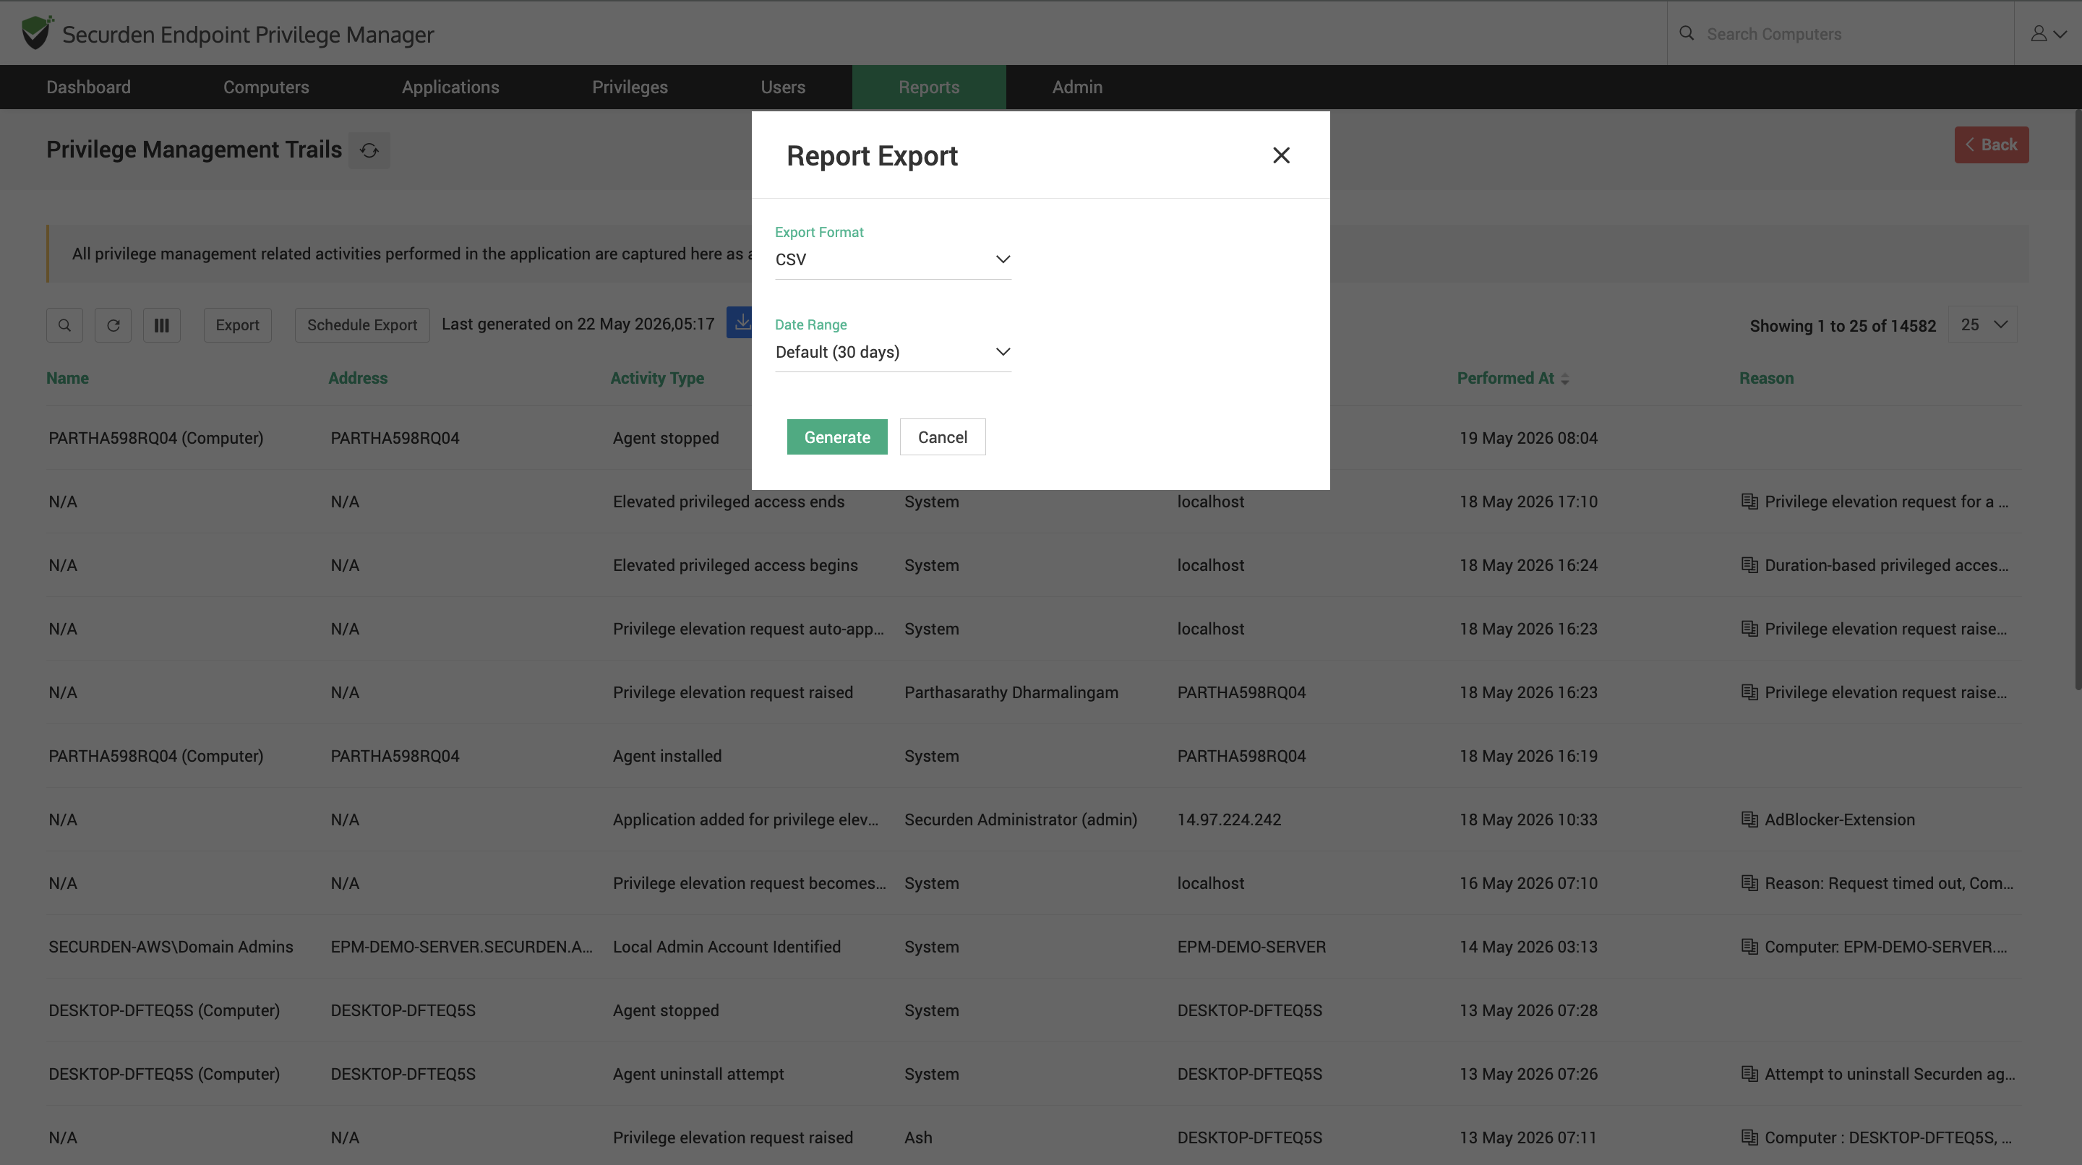Open reason icon for Request timed out row
This screenshot has width=2082, height=1165.
click(1749, 883)
